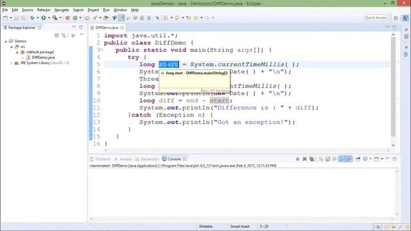This screenshot has width=411, height=231.
Task: Open the Project menu
Action: click(93, 10)
